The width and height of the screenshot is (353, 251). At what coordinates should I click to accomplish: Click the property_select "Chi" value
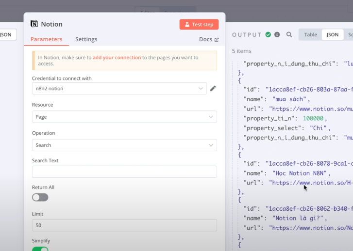(x=318, y=128)
